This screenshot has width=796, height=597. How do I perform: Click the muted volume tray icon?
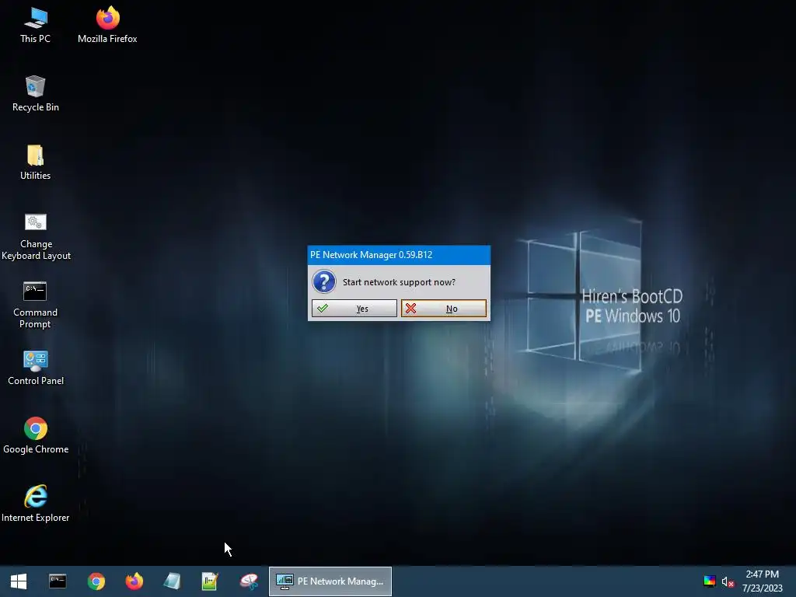pyautogui.click(x=728, y=581)
